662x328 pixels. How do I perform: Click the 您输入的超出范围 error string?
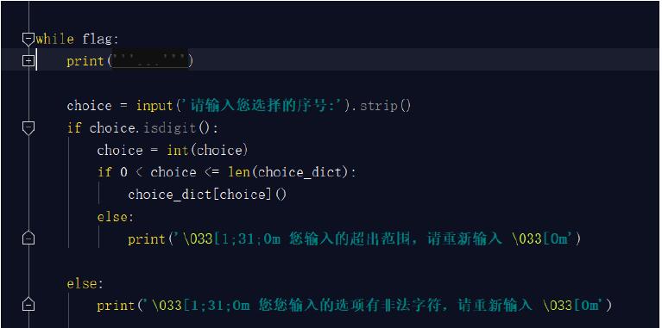coord(375,238)
